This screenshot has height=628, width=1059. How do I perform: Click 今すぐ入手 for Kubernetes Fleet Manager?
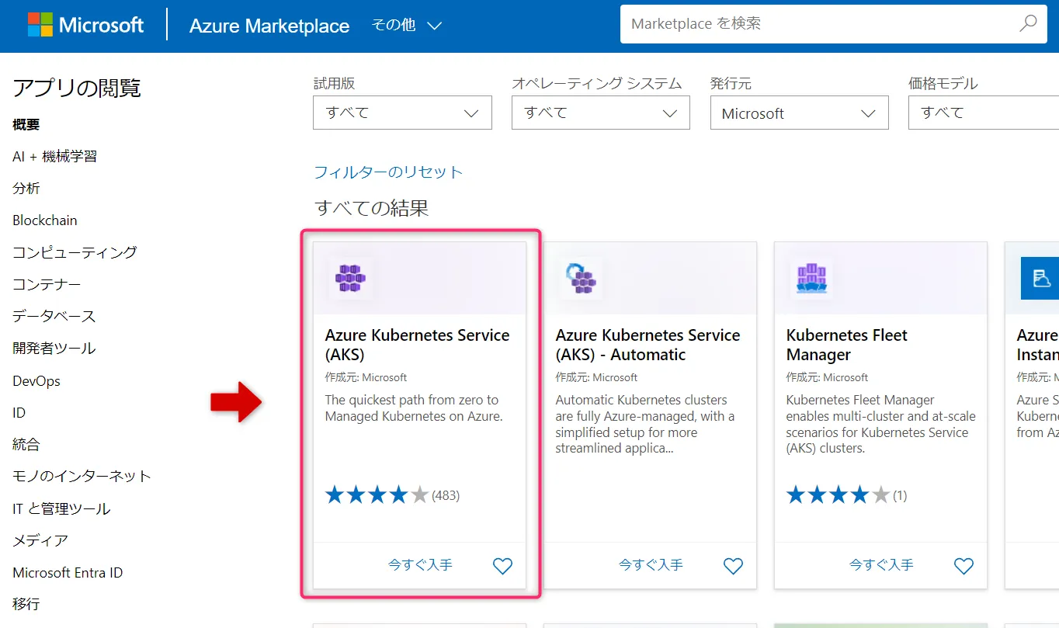pos(881,565)
